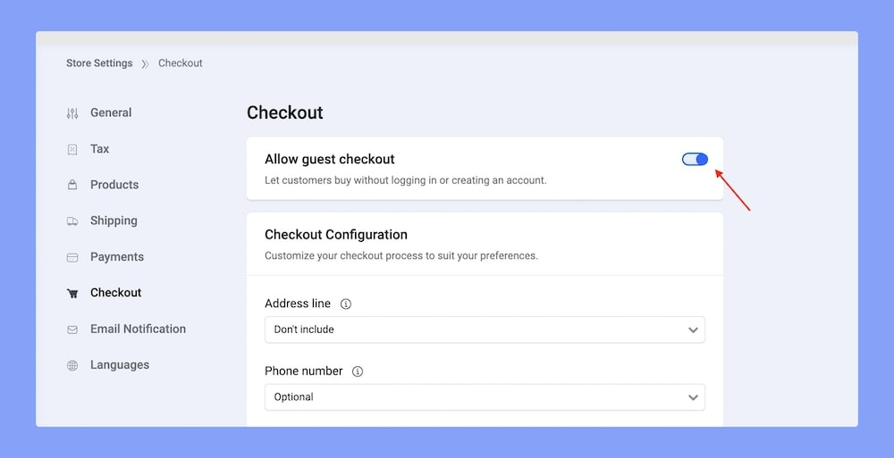Viewport: 894px width, 458px height.
Task: Open the Email Notification settings section
Action: pyautogui.click(x=138, y=329)
